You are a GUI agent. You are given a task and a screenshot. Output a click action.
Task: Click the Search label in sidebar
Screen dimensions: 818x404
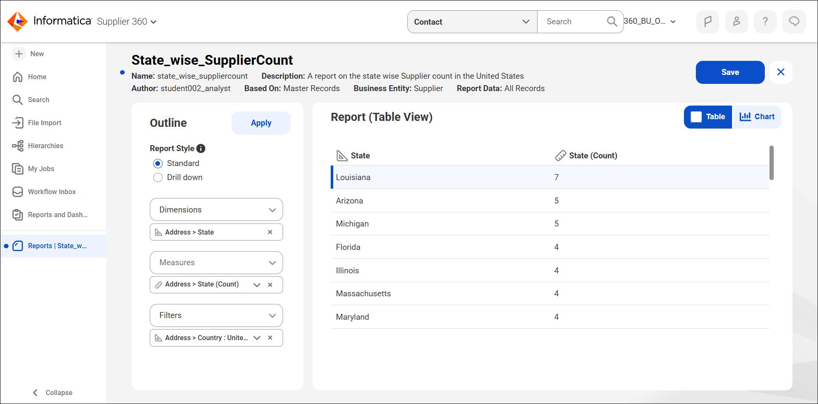click(x=38, y=100)
